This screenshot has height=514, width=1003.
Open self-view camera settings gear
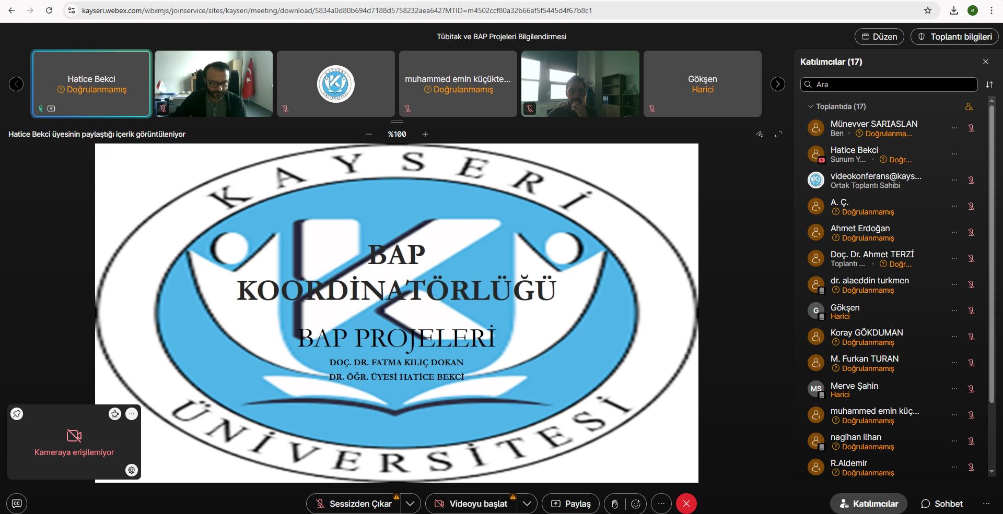coord(132,470)
